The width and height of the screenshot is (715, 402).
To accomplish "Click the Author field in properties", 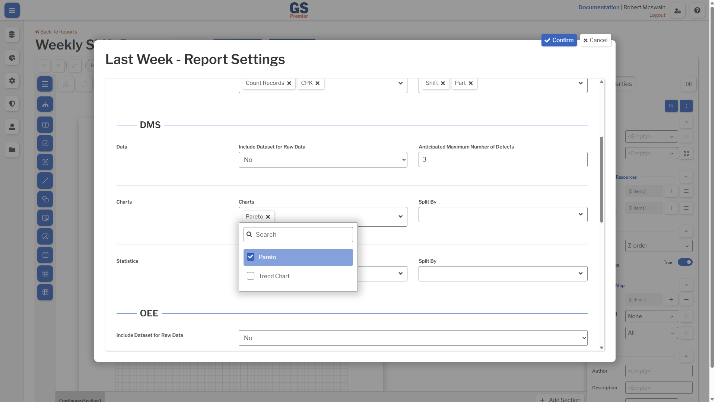I will coord(658,371).
